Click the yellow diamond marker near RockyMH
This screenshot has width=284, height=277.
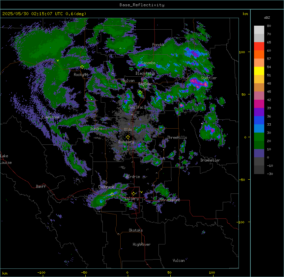pos(82,67)
